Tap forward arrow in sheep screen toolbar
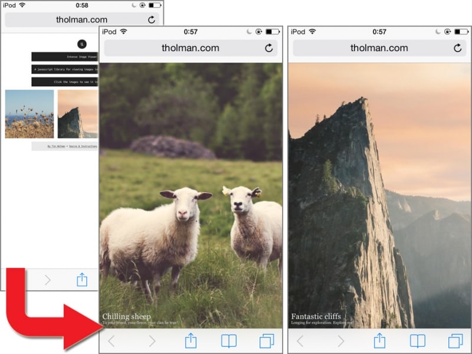 point(152,341)
